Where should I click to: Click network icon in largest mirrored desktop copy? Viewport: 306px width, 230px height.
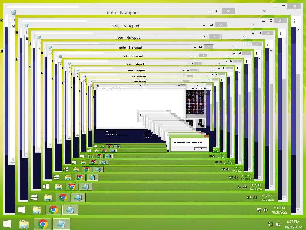tap(259, 210)
